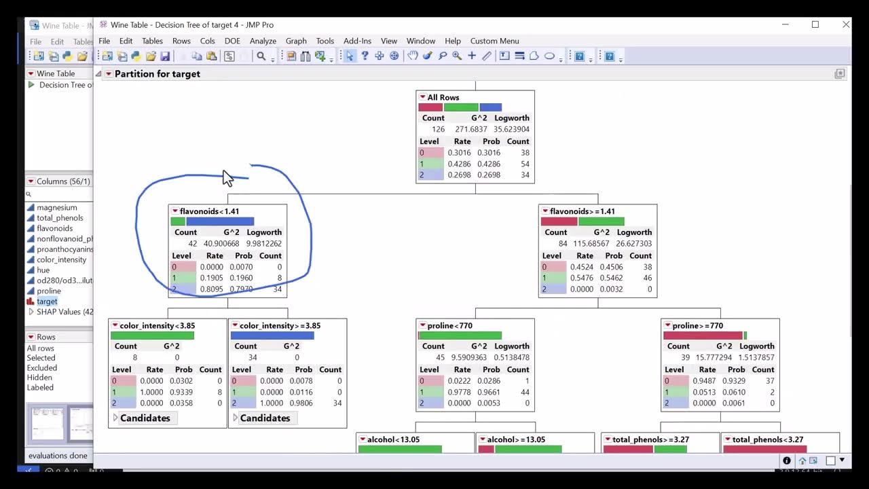Open the Partition for target red triangle menu
Screen dimensions: 869x489
(x=109, y=74)
